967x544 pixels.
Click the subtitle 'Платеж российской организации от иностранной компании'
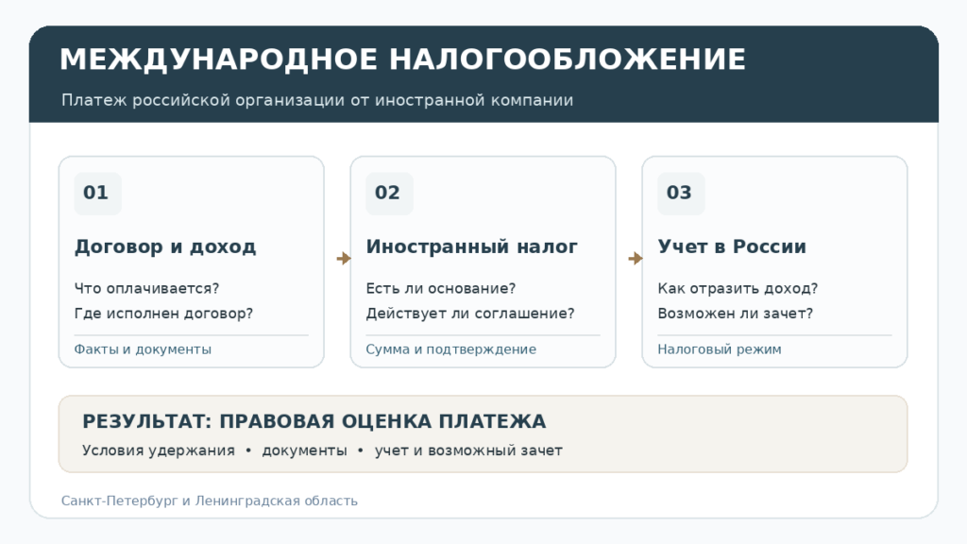pos(317,100)
